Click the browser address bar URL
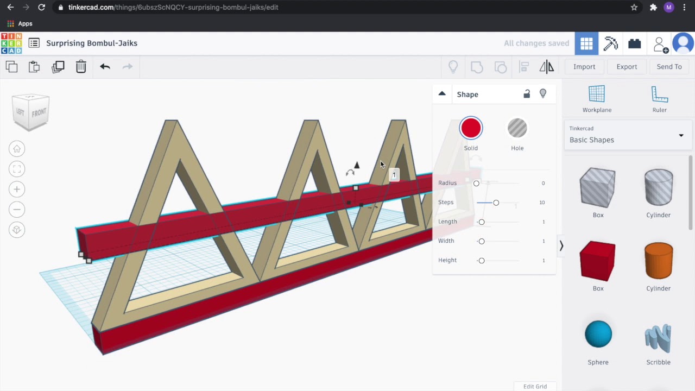This screenshot has height=391, width=695. pos(173,8)
